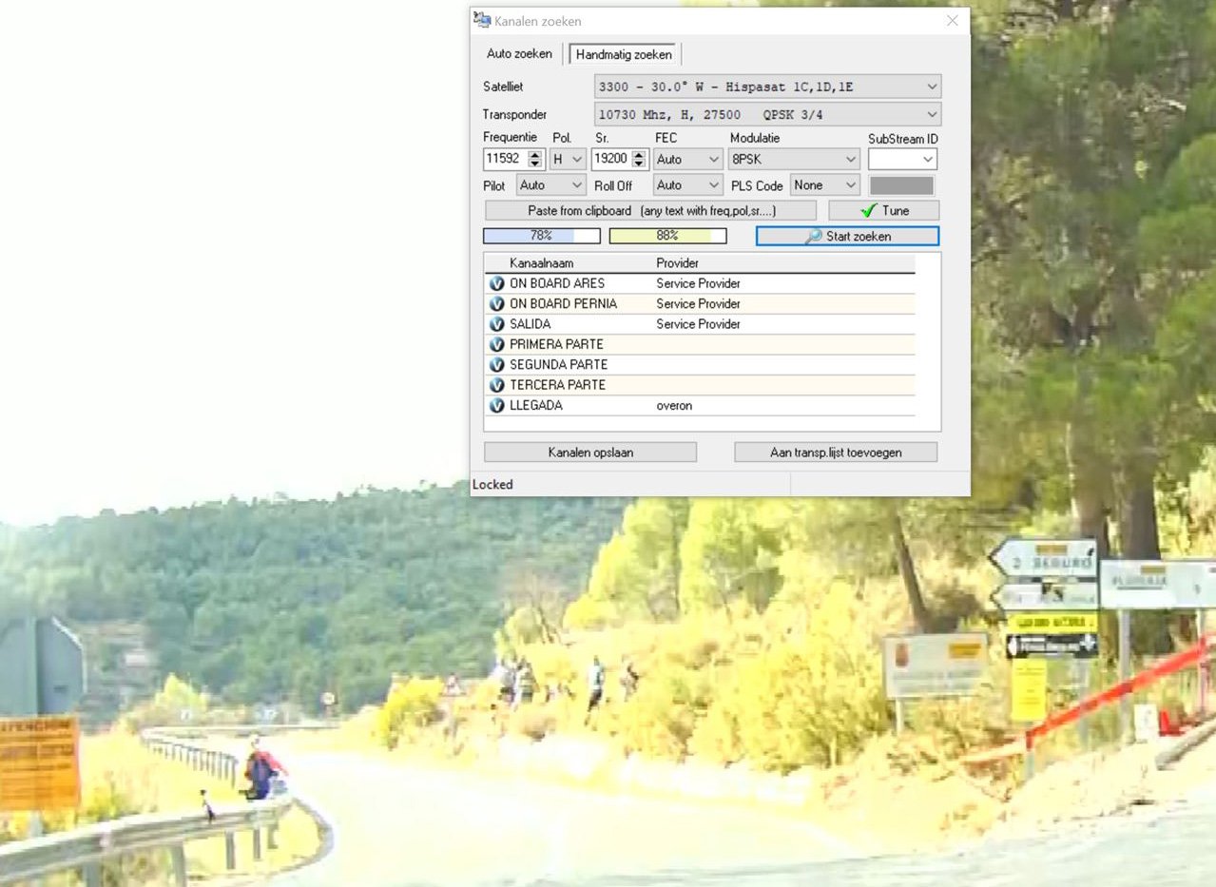This screenshot has width=1216, height=887.
Task: Increase the Sr. value with up arrow
Action: pyautogui.click(x=641, y=155)
